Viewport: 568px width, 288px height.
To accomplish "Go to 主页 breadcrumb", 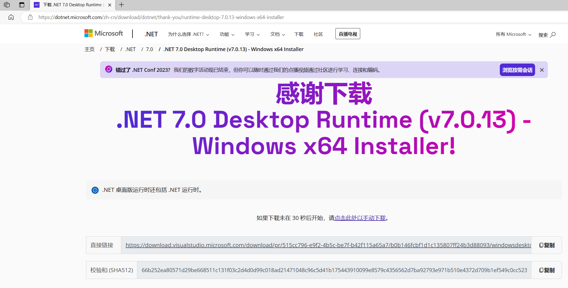I will pyautogui.click(x=90, y=49).
